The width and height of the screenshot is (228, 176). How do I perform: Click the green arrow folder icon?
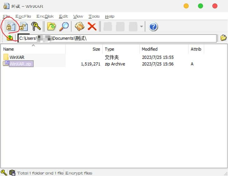(51, 26)
